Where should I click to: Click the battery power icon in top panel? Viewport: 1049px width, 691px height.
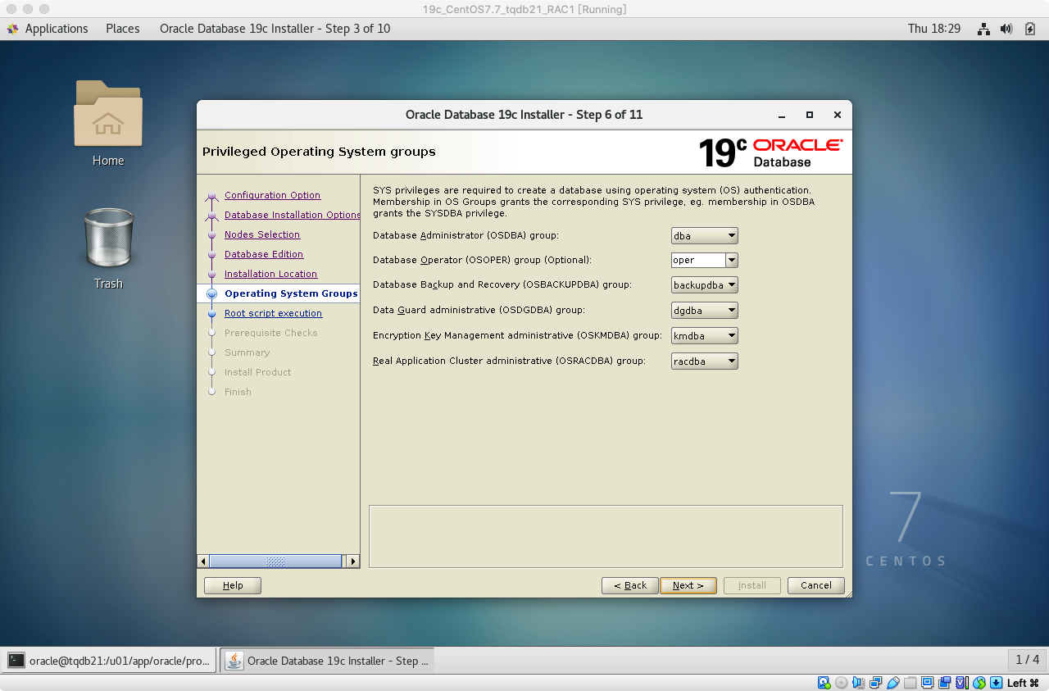coord(1030,29)
